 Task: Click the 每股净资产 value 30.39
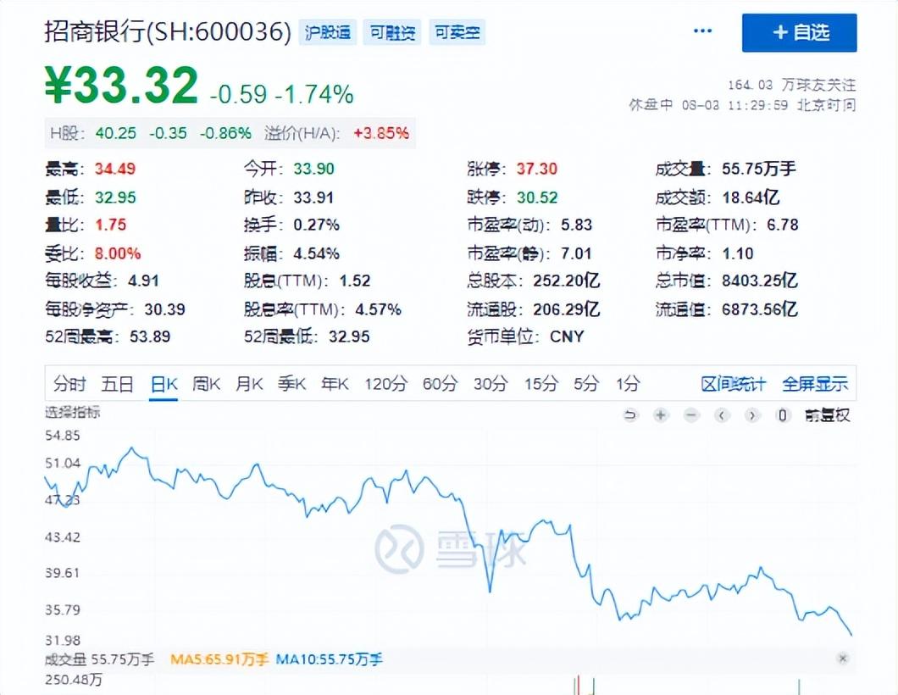pos(164,309)
